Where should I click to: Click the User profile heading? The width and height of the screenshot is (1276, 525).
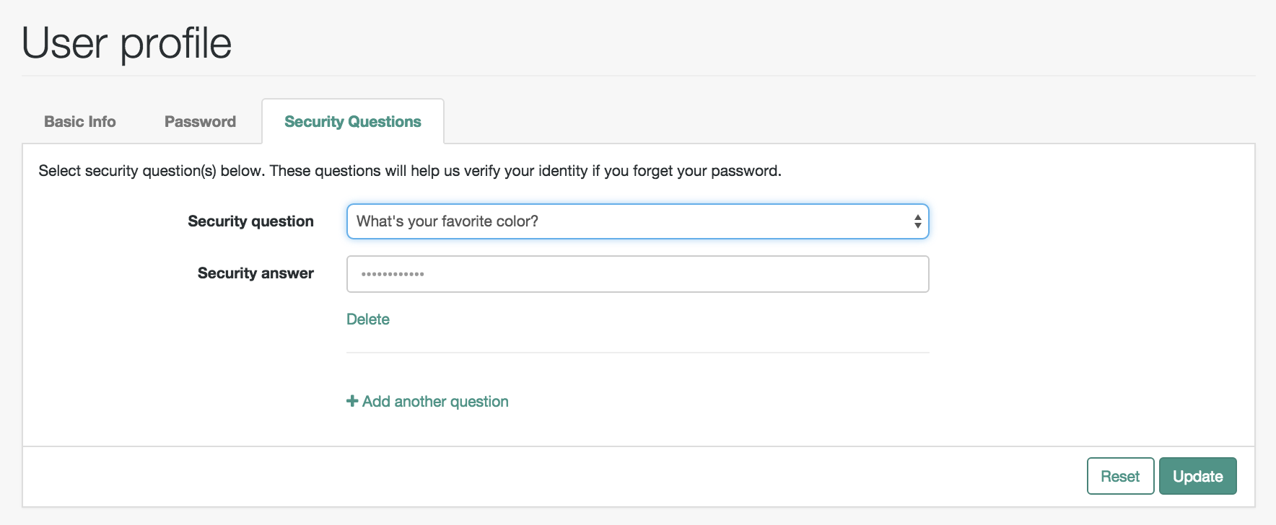pyautogui.click(x=127, y=43)
